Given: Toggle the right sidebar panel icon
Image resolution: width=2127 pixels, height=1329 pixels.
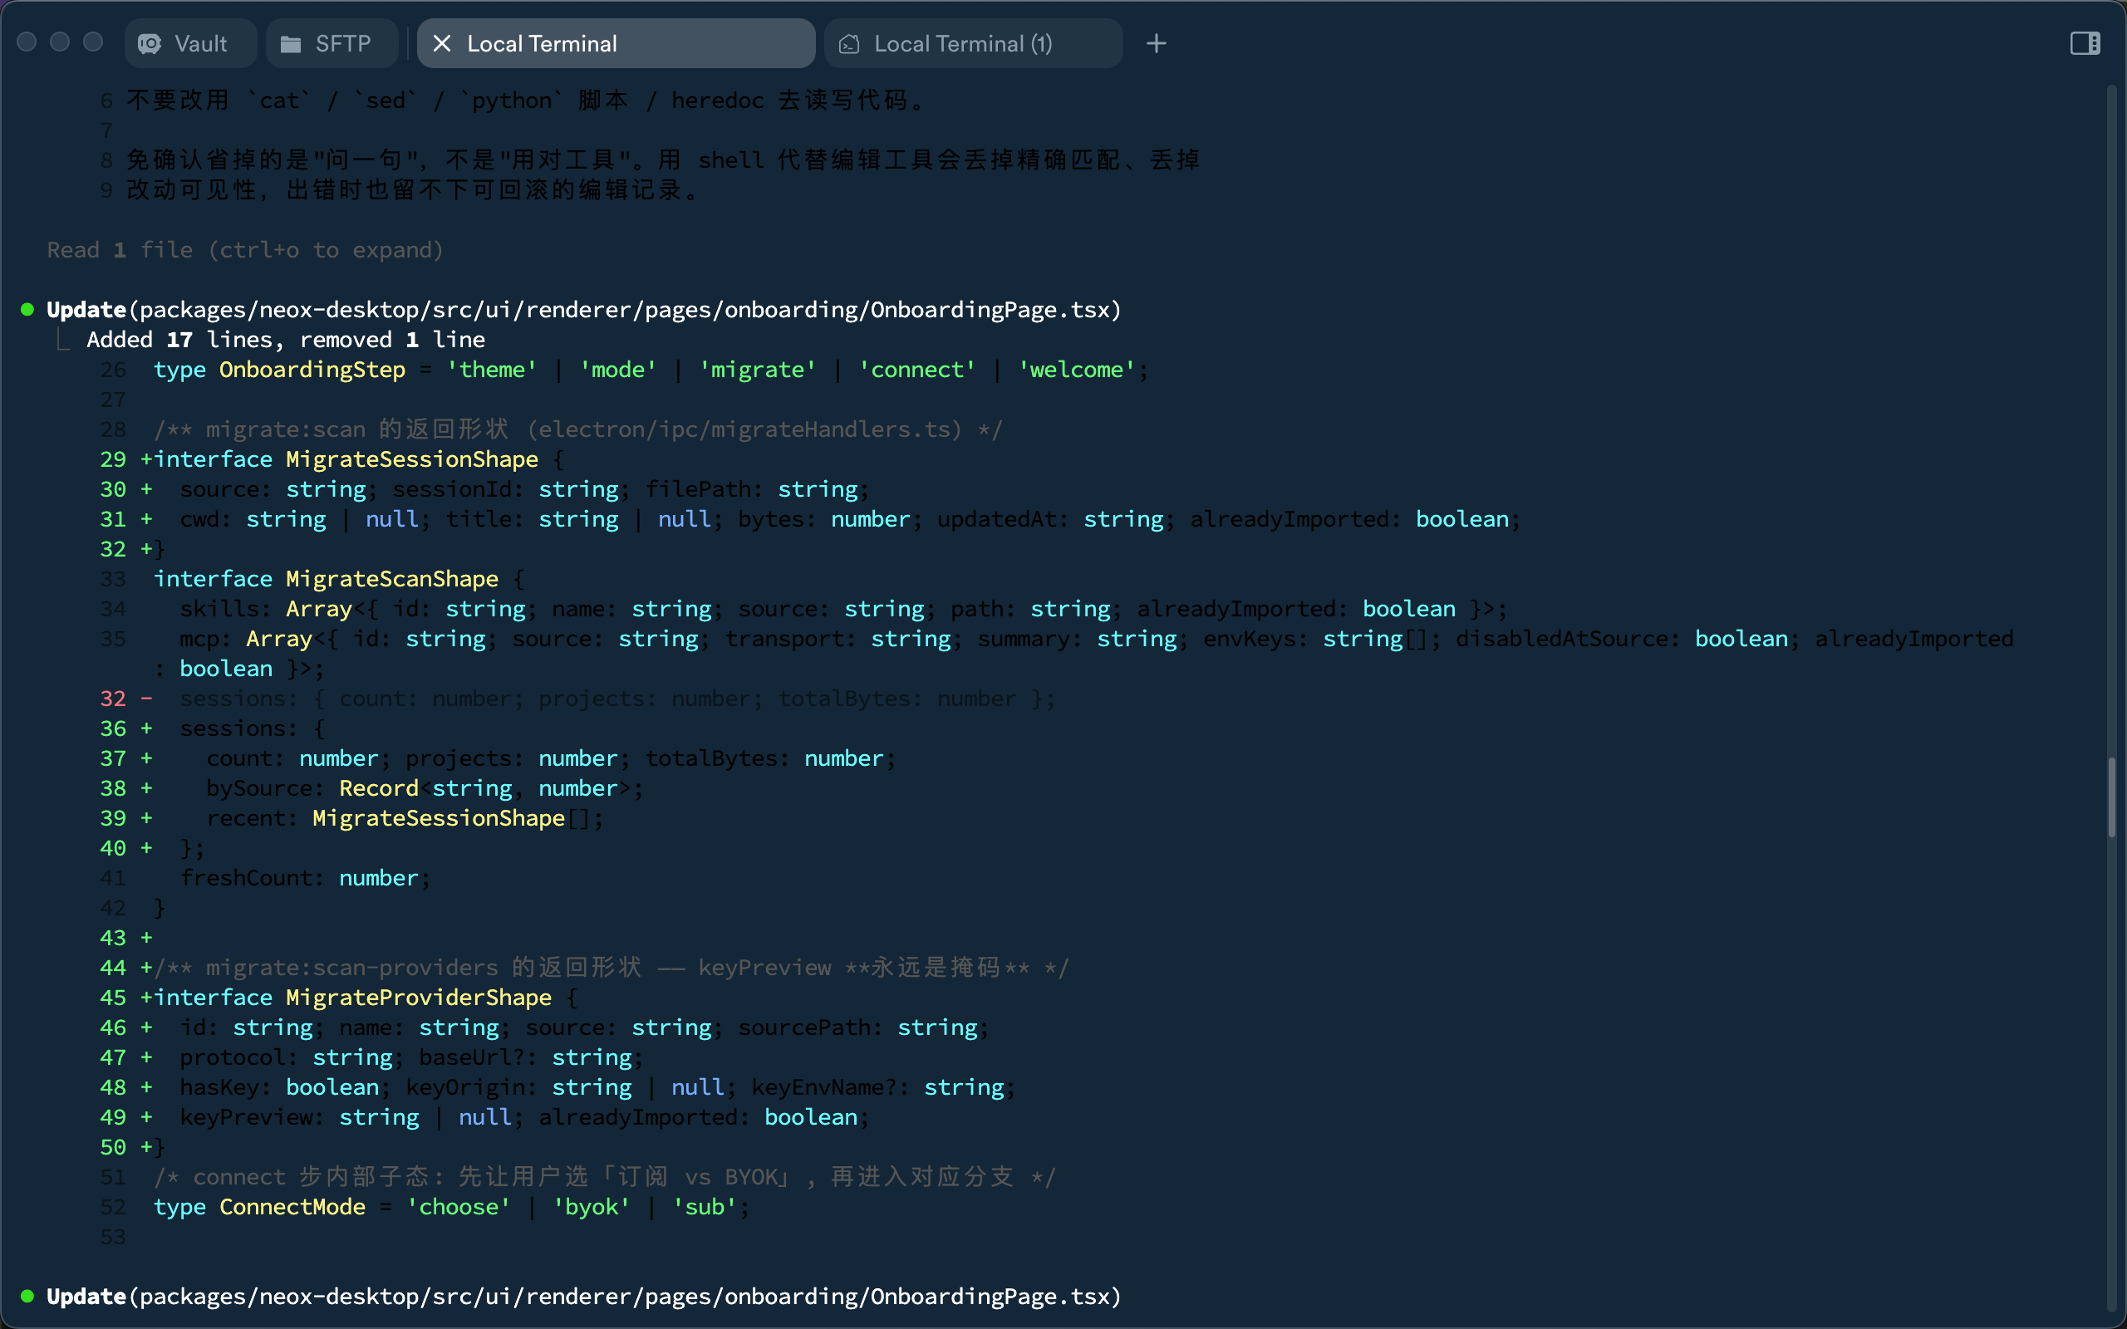Looking at the screenshot, I should [2085, 43].
